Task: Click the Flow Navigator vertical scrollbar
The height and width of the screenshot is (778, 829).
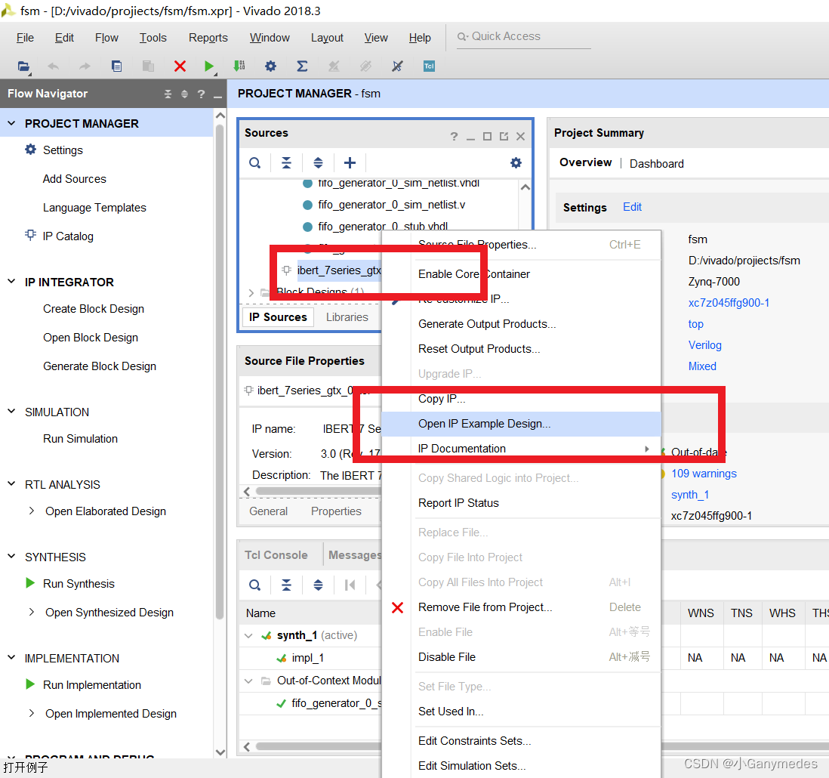Action: (x=220, y=370)
